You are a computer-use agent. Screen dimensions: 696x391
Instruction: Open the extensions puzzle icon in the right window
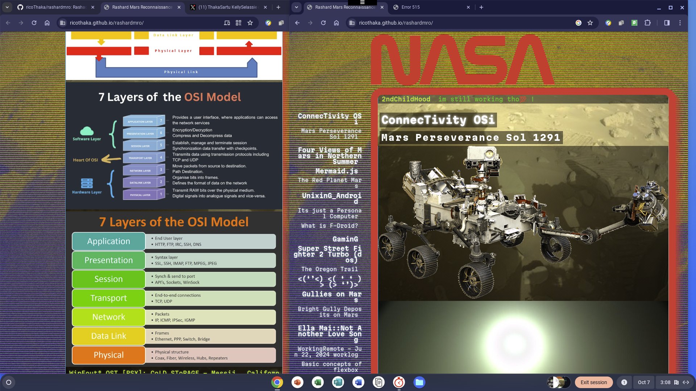click(x=647, y=23)
